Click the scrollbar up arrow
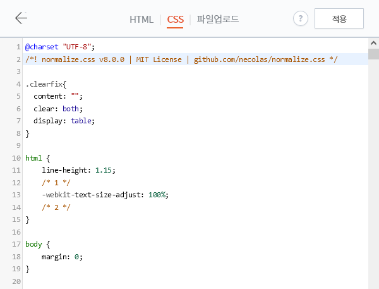Viewport: 379px width, 289px height. tap(374, 43)
